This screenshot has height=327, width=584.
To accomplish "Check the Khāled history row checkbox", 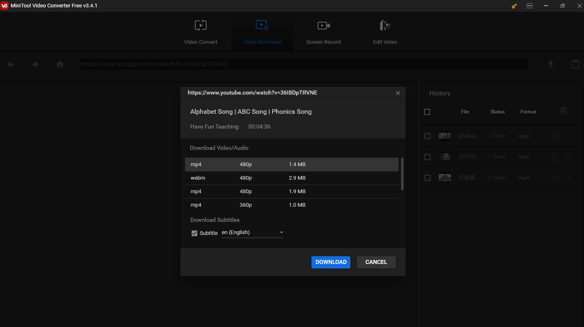I will coord(427,136).
